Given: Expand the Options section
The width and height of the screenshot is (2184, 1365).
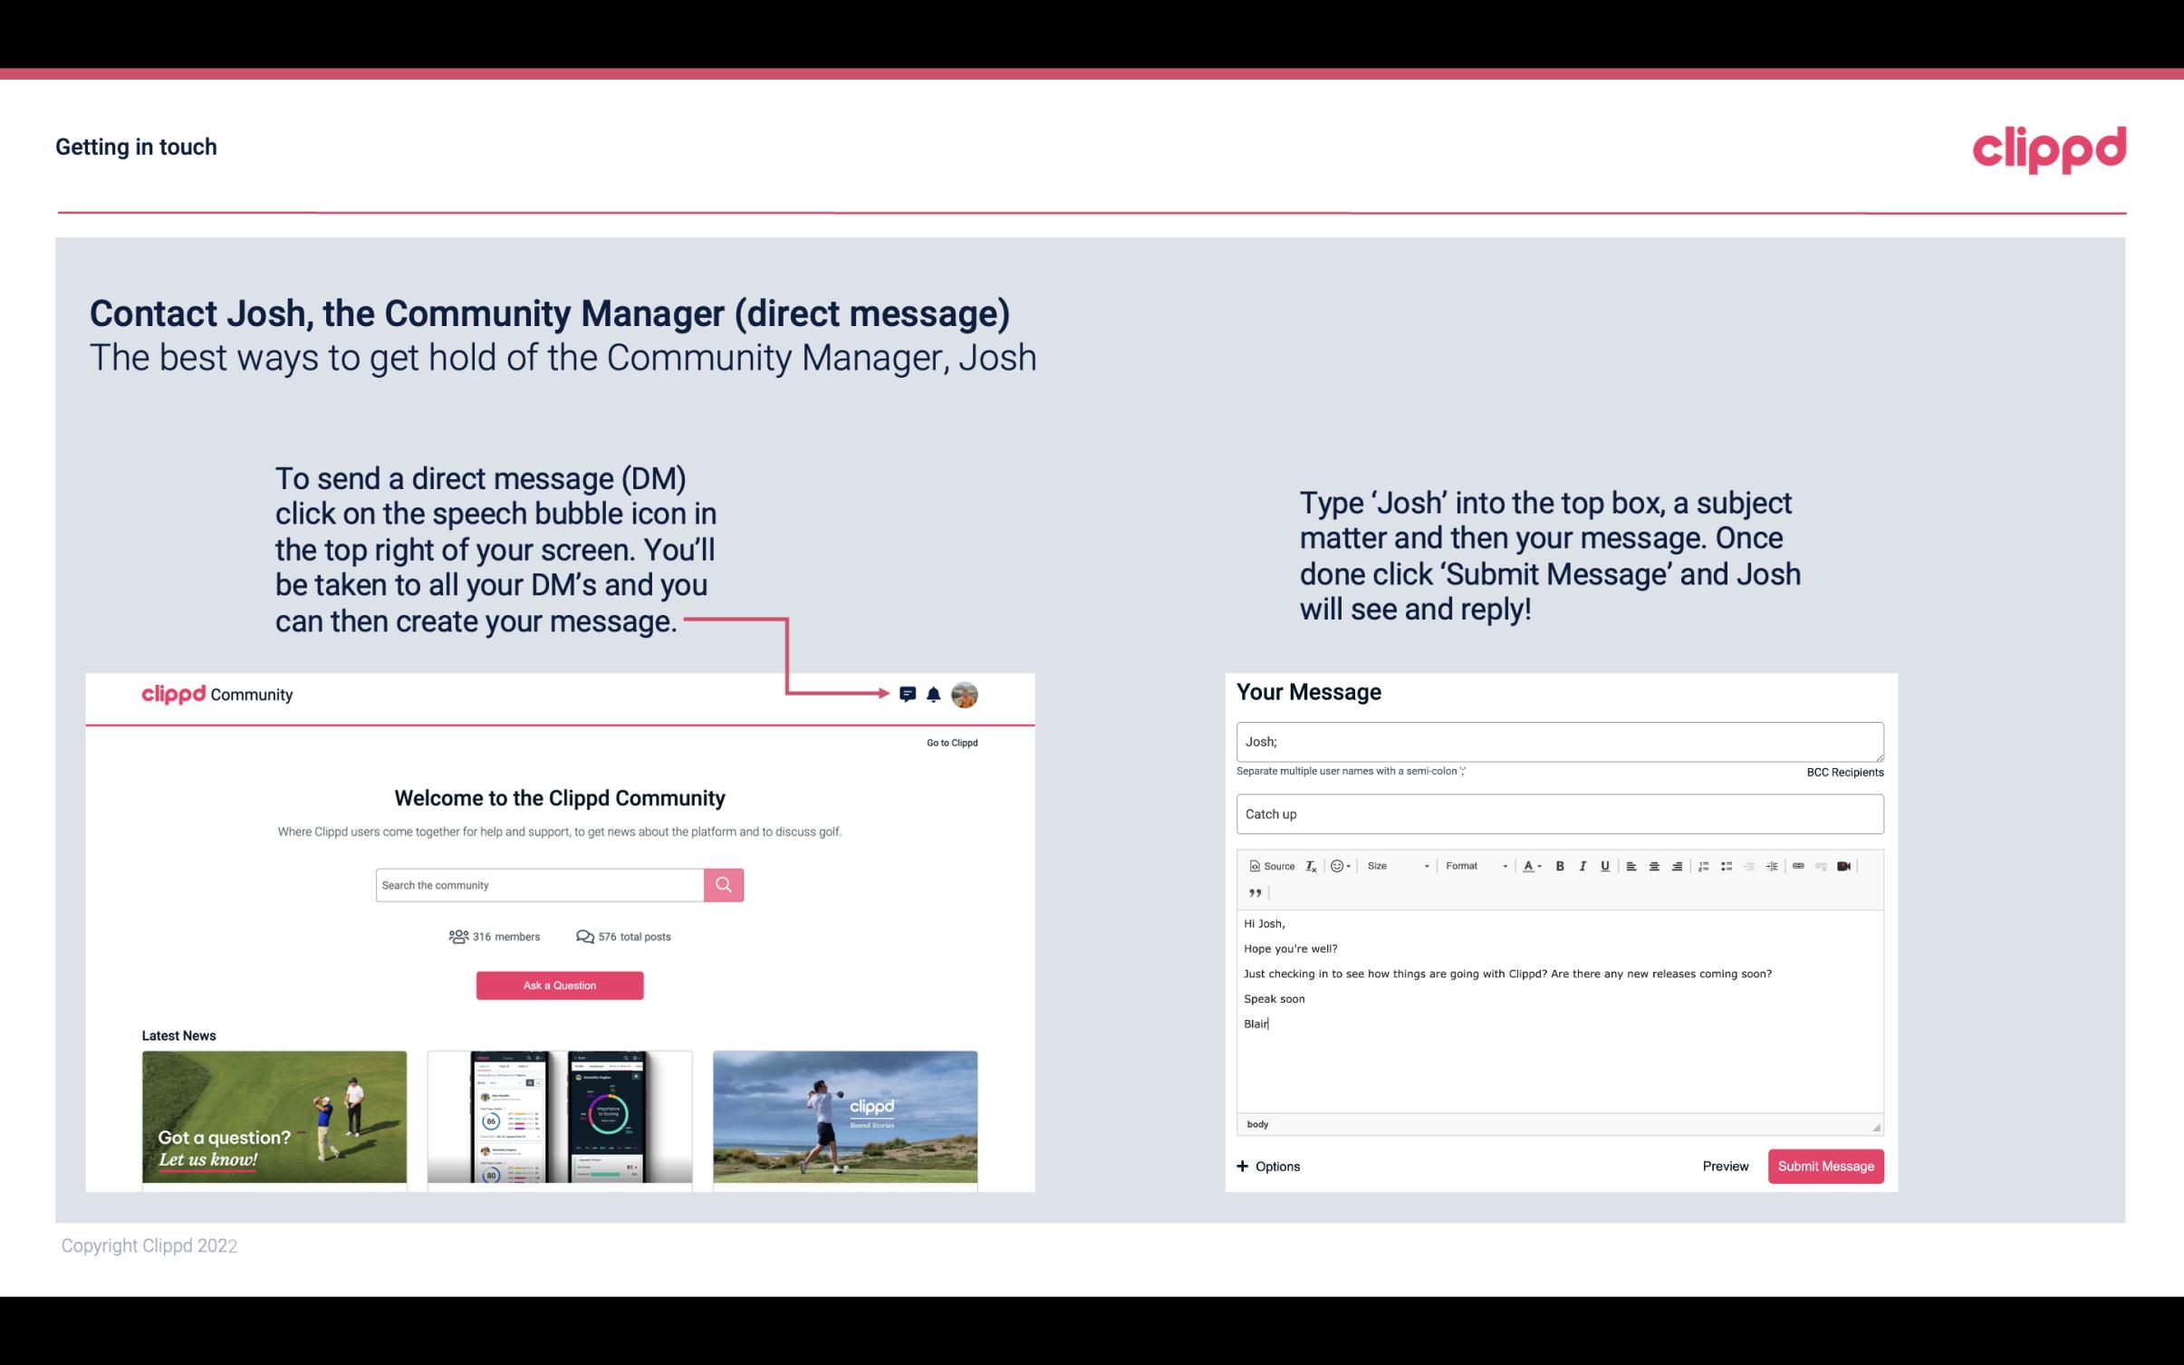Looking at the screenshot, I should coord(1267,1166).
